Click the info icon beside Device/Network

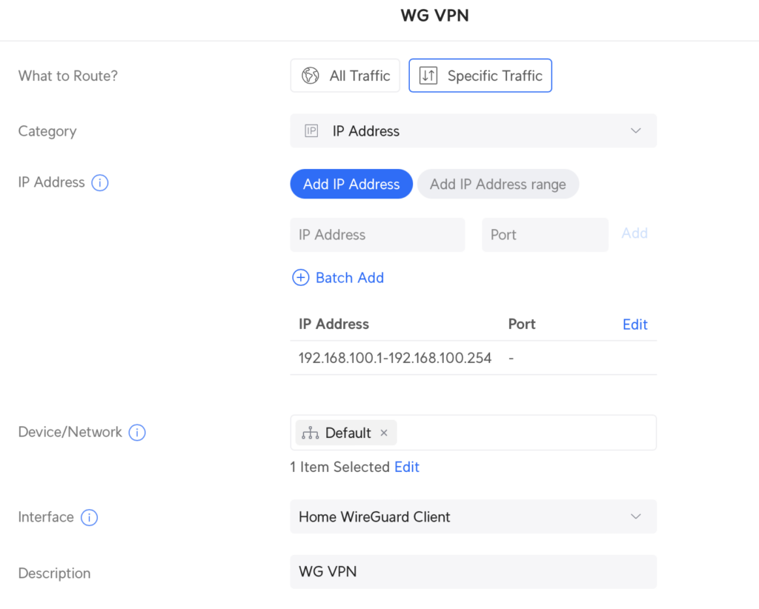pos(136,433)
